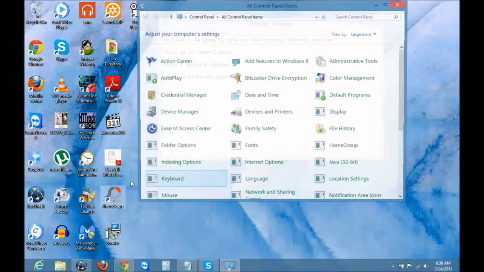Open the Language icon

point(236,179)
